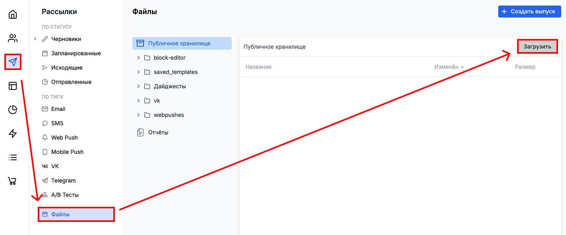Open templates via the layout panel icon
Viewport: 566px width, 235px height.
(12, 85)
